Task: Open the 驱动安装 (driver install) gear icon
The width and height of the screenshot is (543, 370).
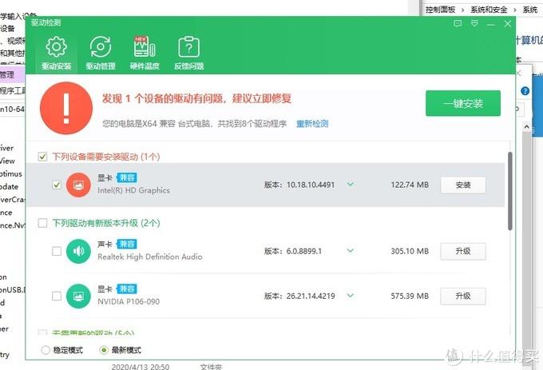Action: pos(57,47)
